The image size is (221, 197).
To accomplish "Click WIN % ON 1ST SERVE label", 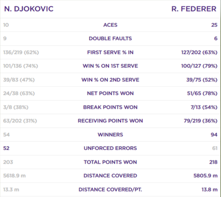I will pyautogui.click(x=110, y=66).
